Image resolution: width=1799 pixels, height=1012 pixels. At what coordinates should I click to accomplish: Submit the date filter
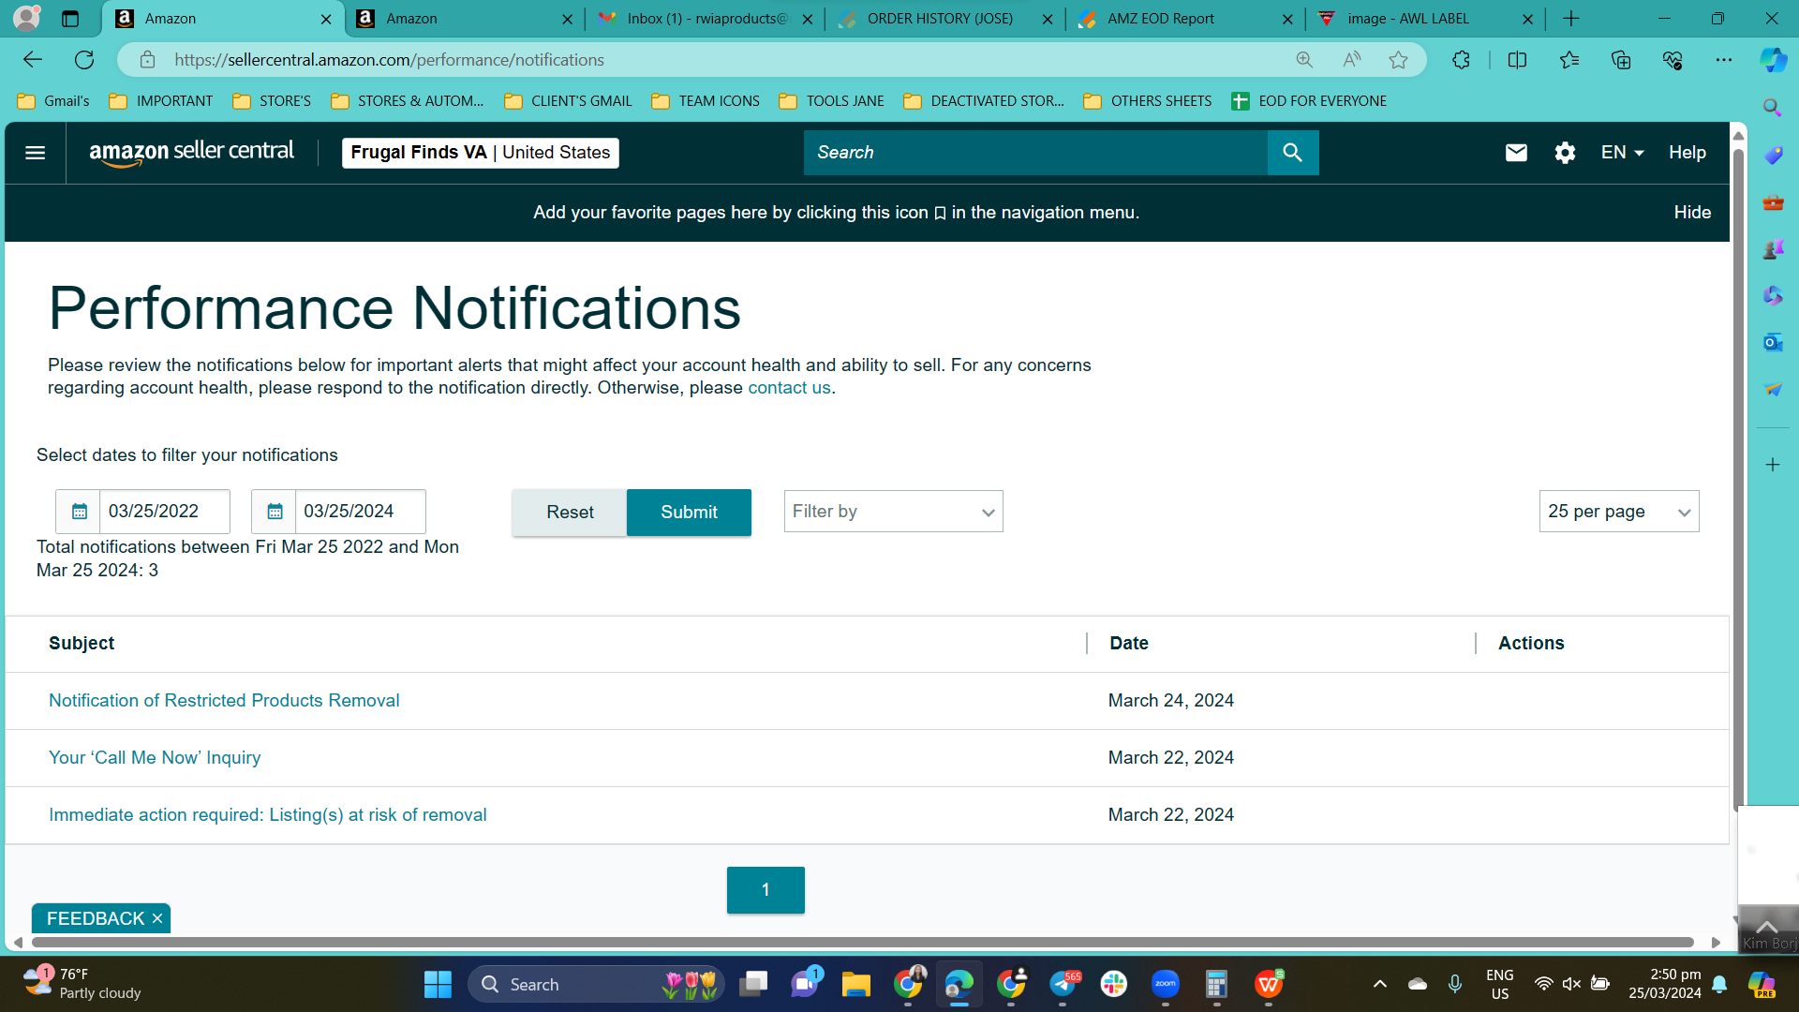tap(689, 513)
